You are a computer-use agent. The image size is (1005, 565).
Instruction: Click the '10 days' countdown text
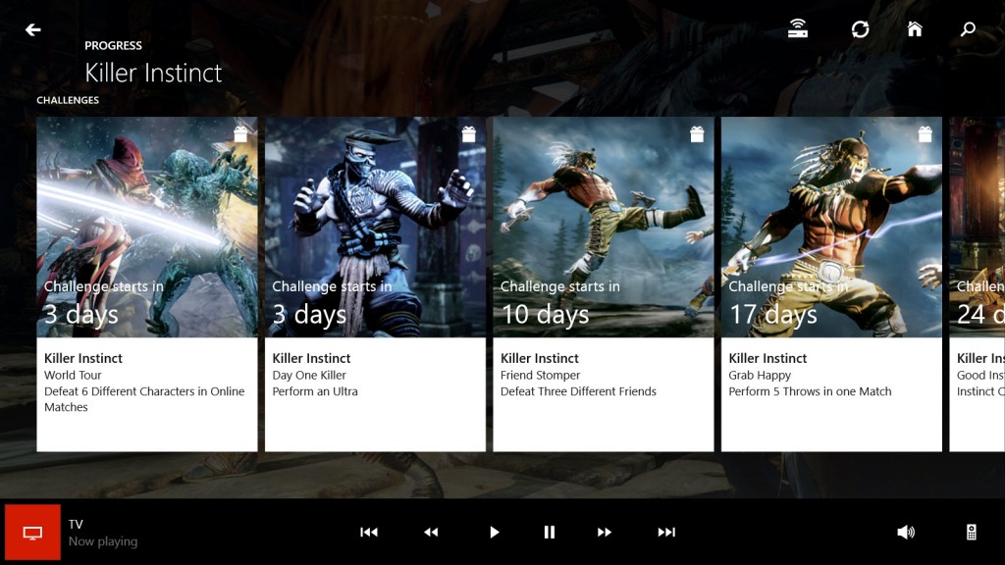click(545, 315)
